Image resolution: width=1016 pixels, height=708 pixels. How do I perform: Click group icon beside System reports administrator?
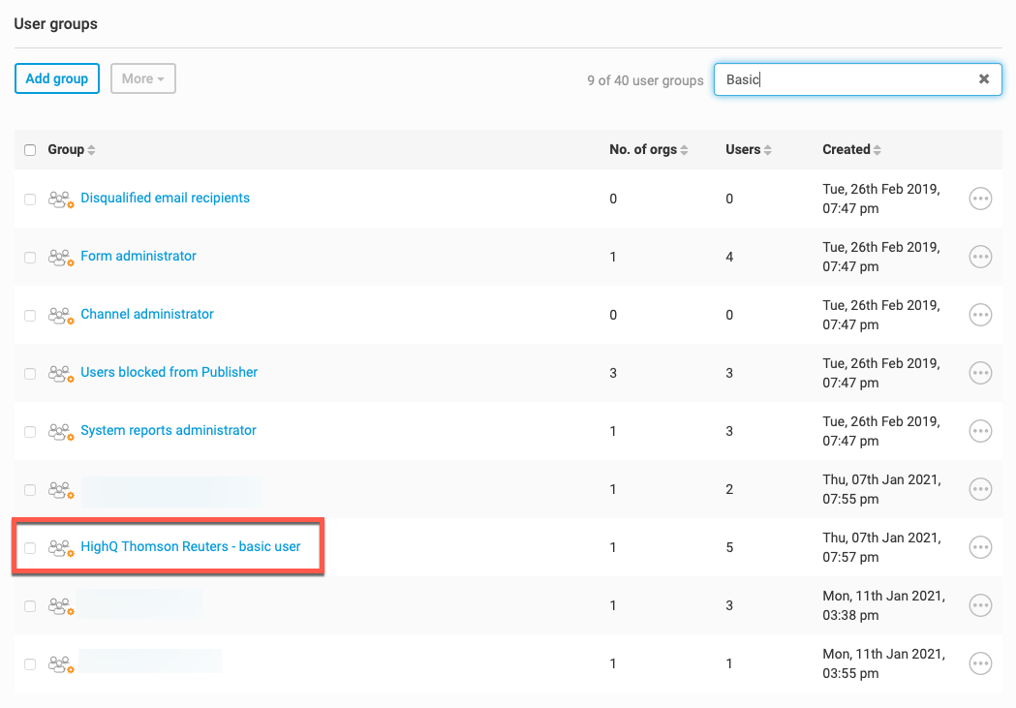(61, 431)
